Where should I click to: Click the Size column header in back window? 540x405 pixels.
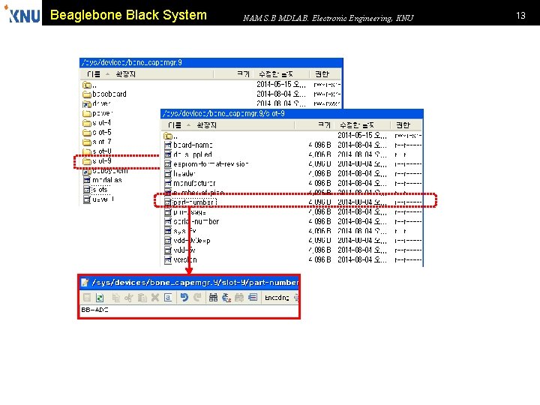[x=243, y=74]
